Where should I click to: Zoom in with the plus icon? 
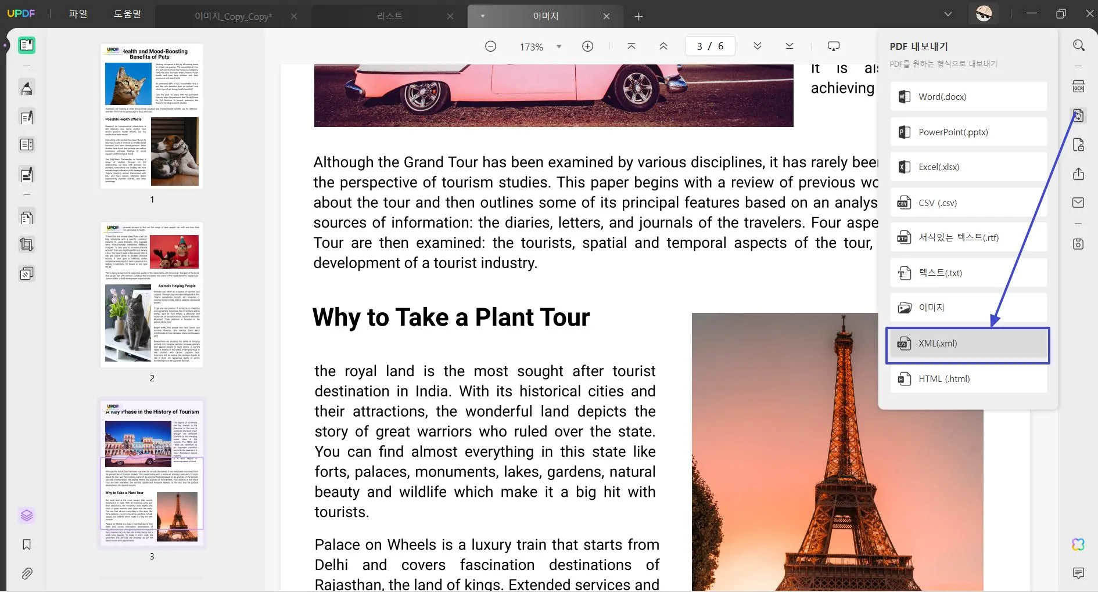point(588,46)
